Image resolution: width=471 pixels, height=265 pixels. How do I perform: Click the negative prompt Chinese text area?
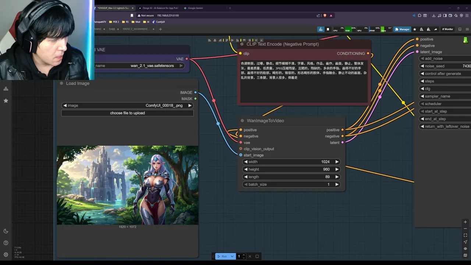pos(304,82)
